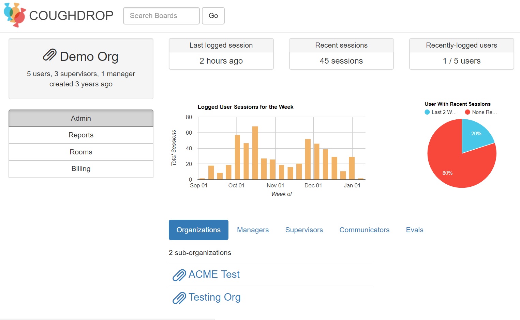The image size is (520, 320).
Task: Select the Organizations tab
Action: pyautogui.click(x=198, y=230)
